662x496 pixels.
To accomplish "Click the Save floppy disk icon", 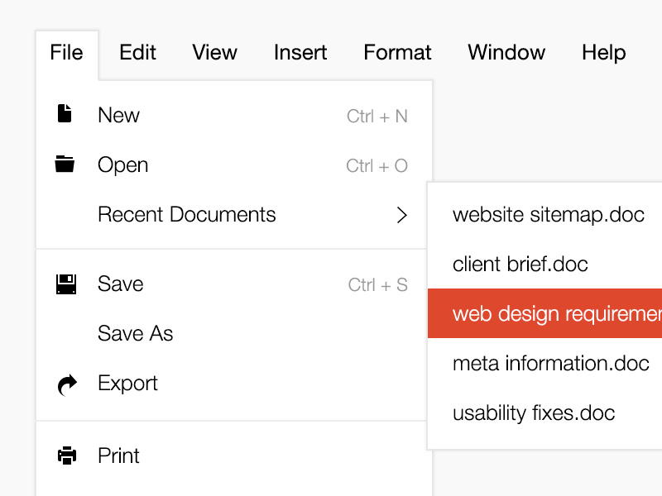I will click(x=65, y=284).
